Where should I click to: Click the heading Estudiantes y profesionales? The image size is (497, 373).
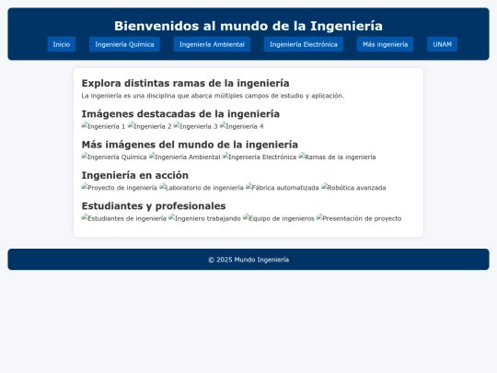pyautogui.click(x=154, y=206)
